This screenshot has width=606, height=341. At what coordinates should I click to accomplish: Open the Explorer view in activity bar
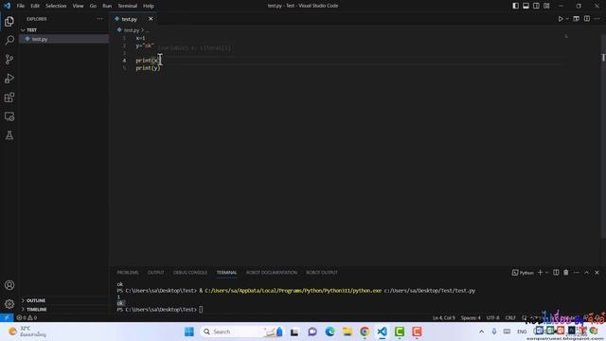9,21
